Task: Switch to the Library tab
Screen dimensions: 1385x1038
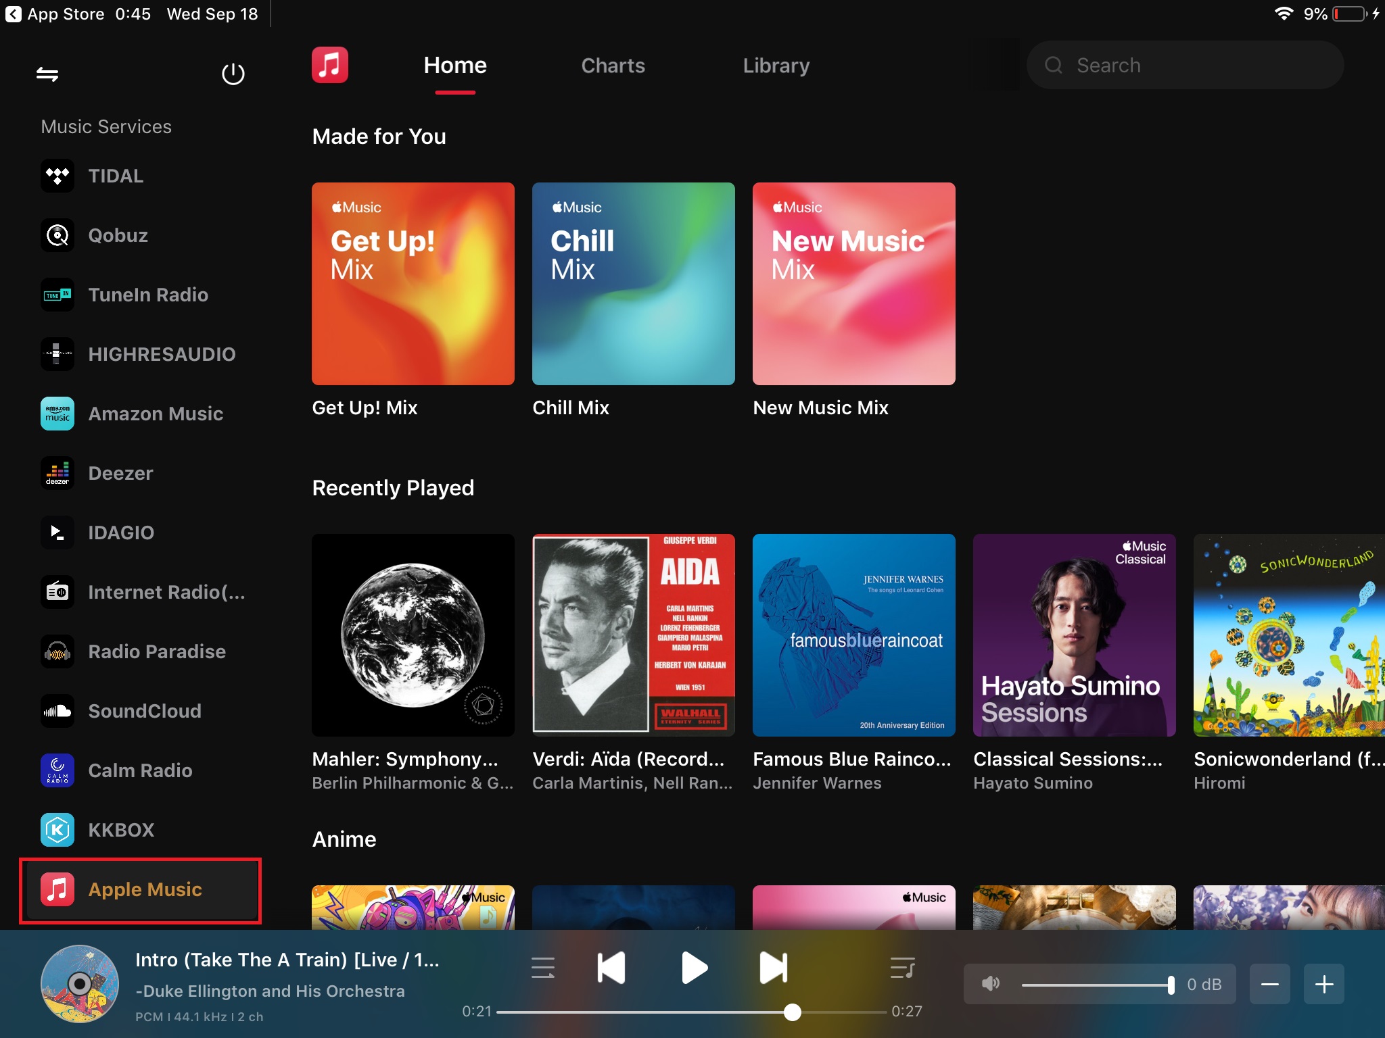Action: pyautogui.click(x=776, y=66)
